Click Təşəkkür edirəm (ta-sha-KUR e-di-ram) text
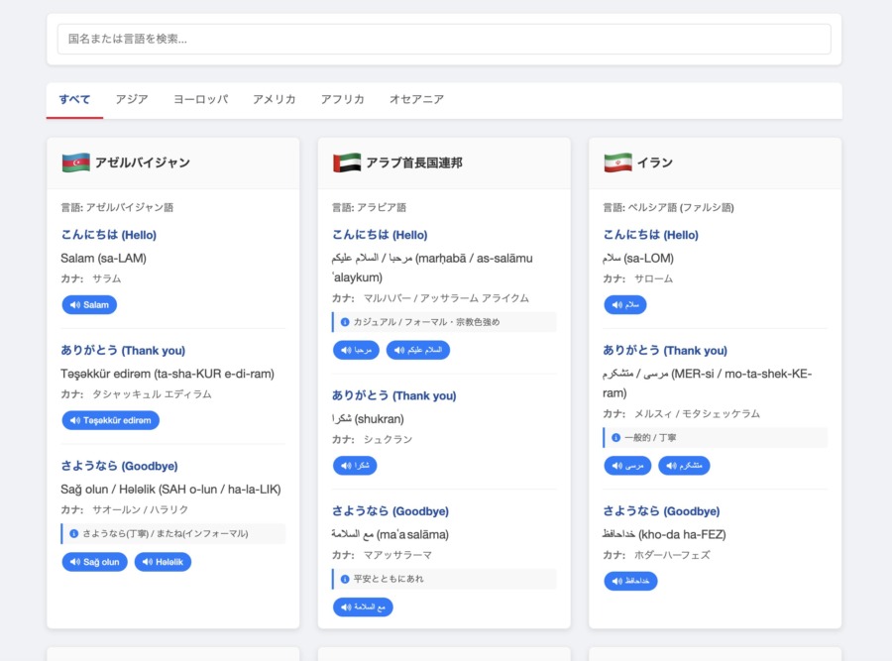Image resolution: width=892 pixels, height=661 pixels. (167, 374)
